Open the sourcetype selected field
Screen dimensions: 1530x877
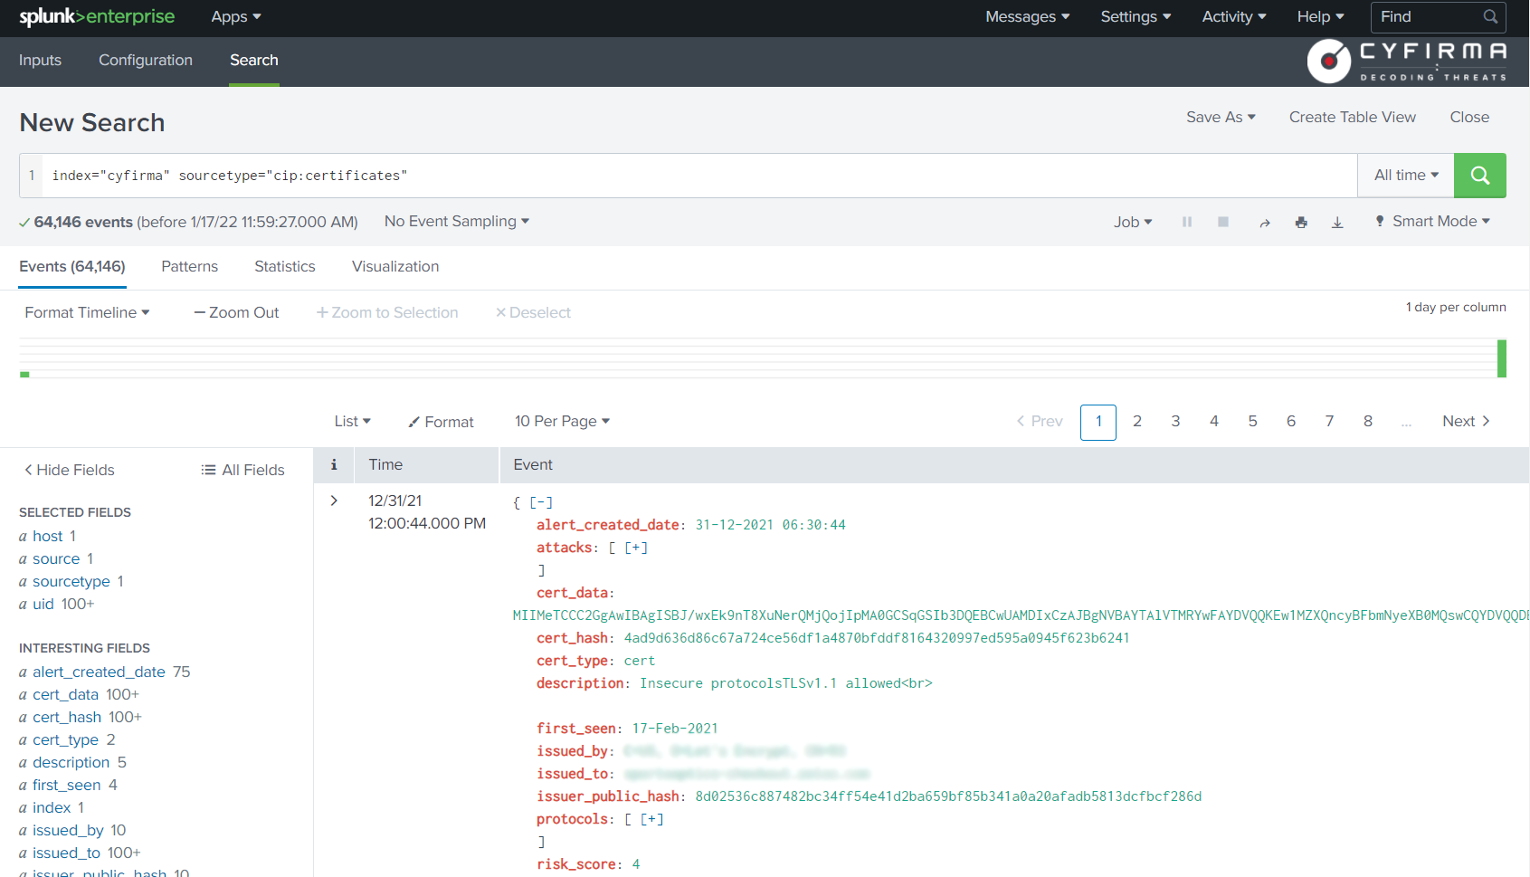point(71,581)
